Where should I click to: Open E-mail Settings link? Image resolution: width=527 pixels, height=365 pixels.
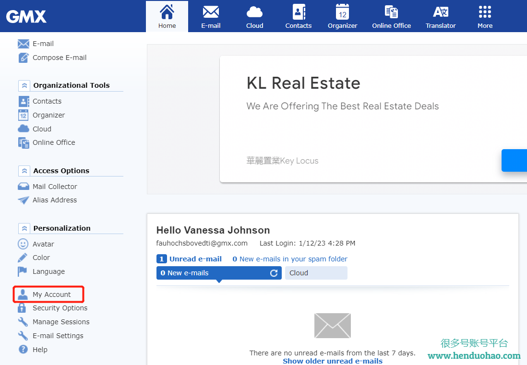(x=58, y=336)
